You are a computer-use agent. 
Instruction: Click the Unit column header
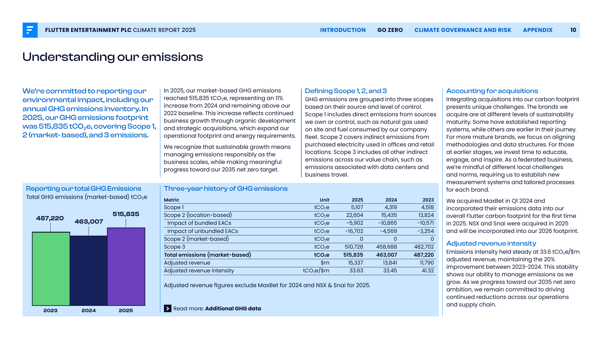325,200
